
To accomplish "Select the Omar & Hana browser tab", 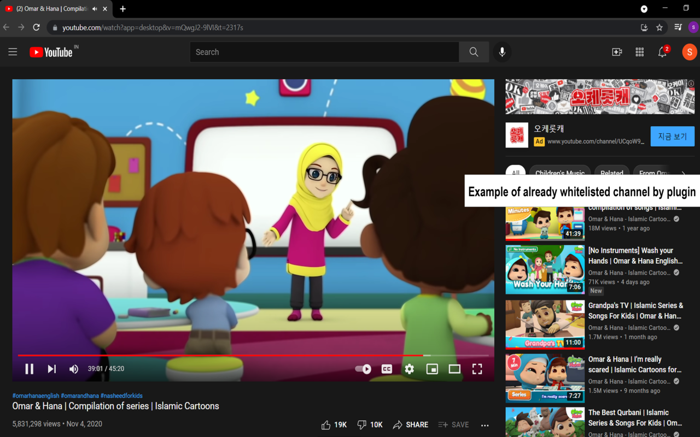I will tap(56, 9).
